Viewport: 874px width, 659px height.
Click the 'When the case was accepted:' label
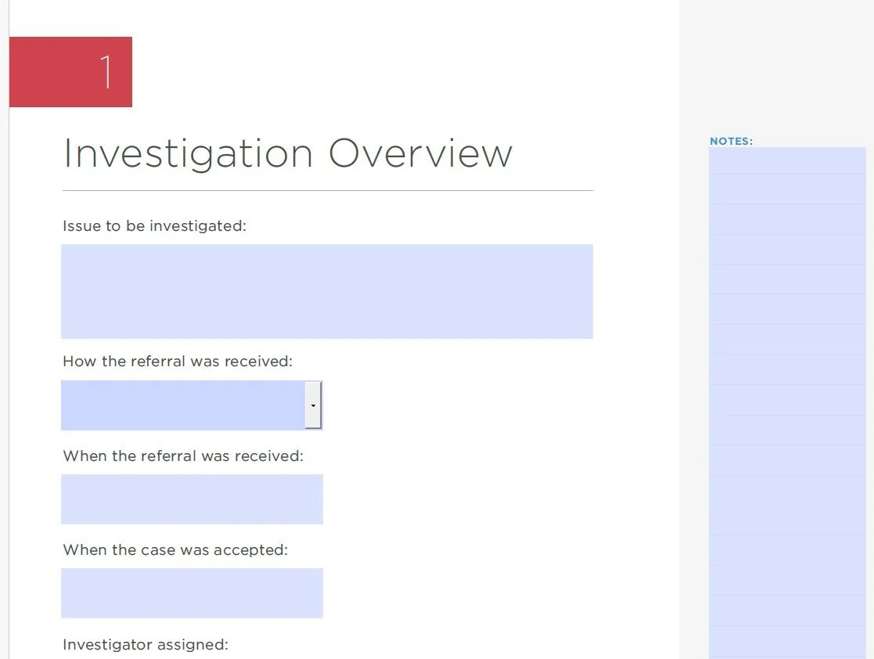pyautogui.click(x=175, y=549)
